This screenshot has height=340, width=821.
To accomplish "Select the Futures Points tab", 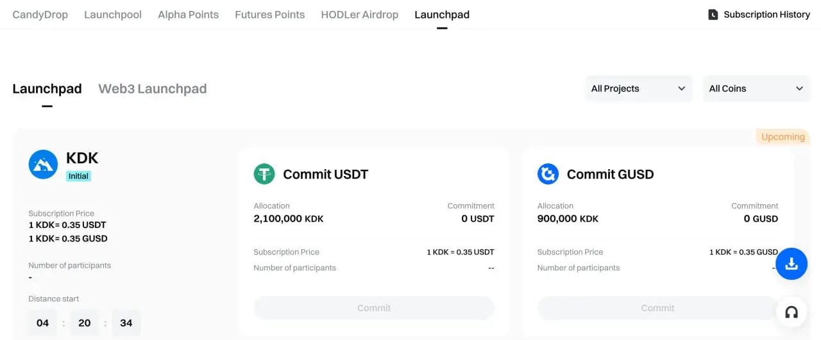I will click(269, 15).
